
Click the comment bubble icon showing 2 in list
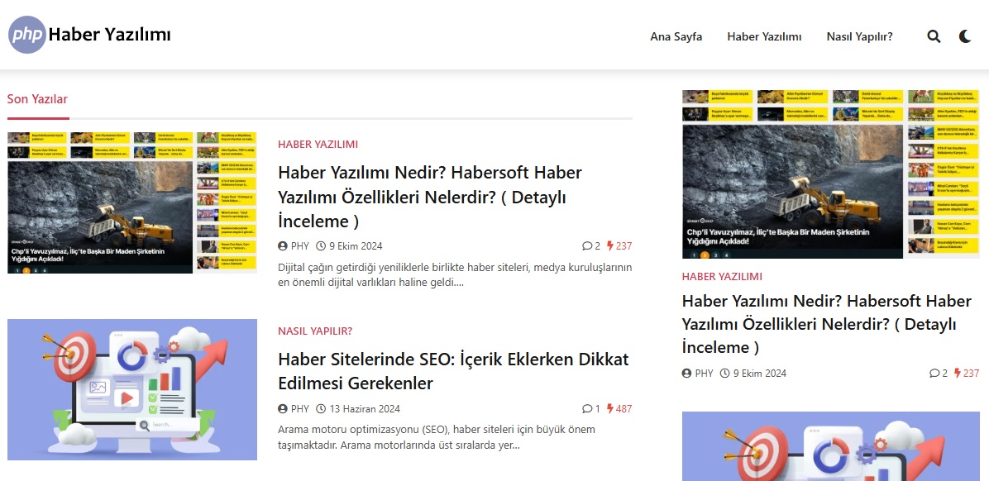click(x=587, y=245)
